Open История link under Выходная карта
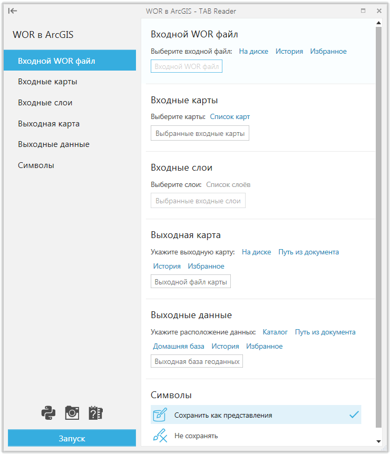This screenshot has height=454, width=390. (167, 267)
